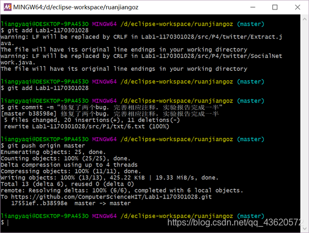Click the scrollbar down arrow
309x233 pixels.
click(x=305, y=229)
